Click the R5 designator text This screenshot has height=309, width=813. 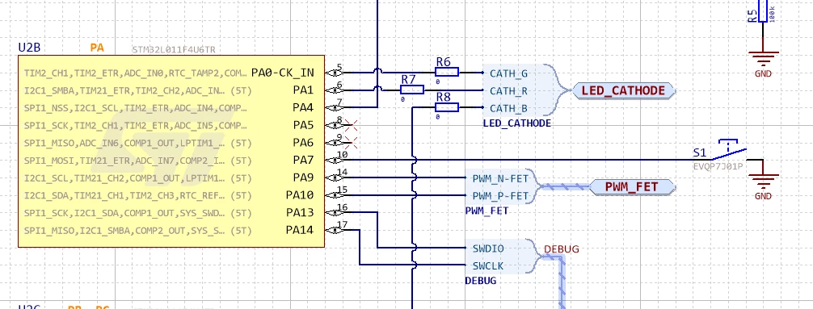(x=752, y=15)
